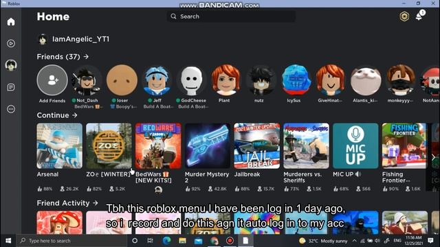Open the Arsenal game thumbnail
This screenshot has height=247, width=440.
[x=60, y=146]
